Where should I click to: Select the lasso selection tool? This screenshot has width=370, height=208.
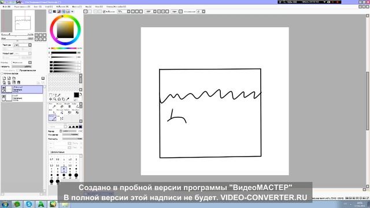[55, 95]
